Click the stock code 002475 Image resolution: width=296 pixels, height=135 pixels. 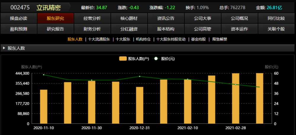point(20,8)
